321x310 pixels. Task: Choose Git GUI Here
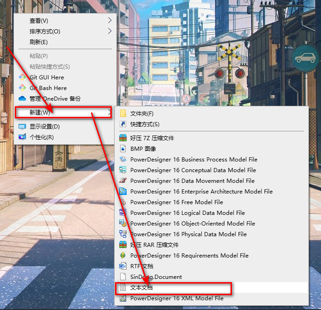click(65, 77)
